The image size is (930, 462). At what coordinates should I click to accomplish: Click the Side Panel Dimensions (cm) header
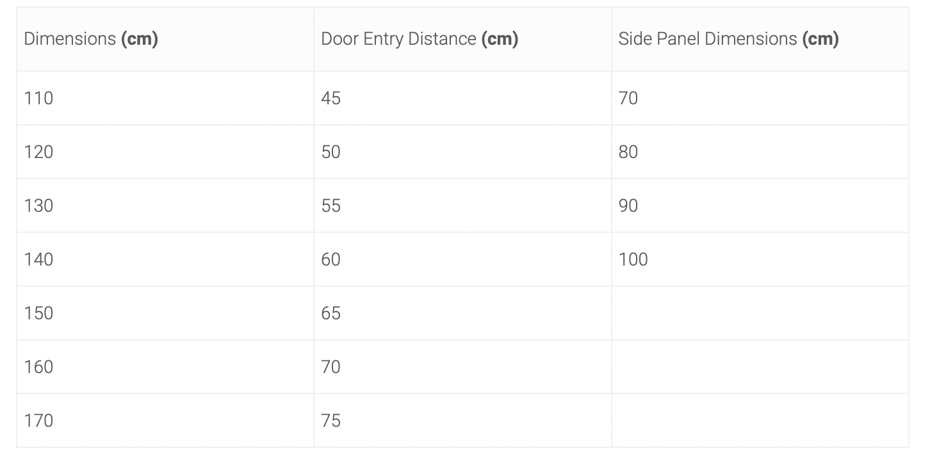click(760, 39)
